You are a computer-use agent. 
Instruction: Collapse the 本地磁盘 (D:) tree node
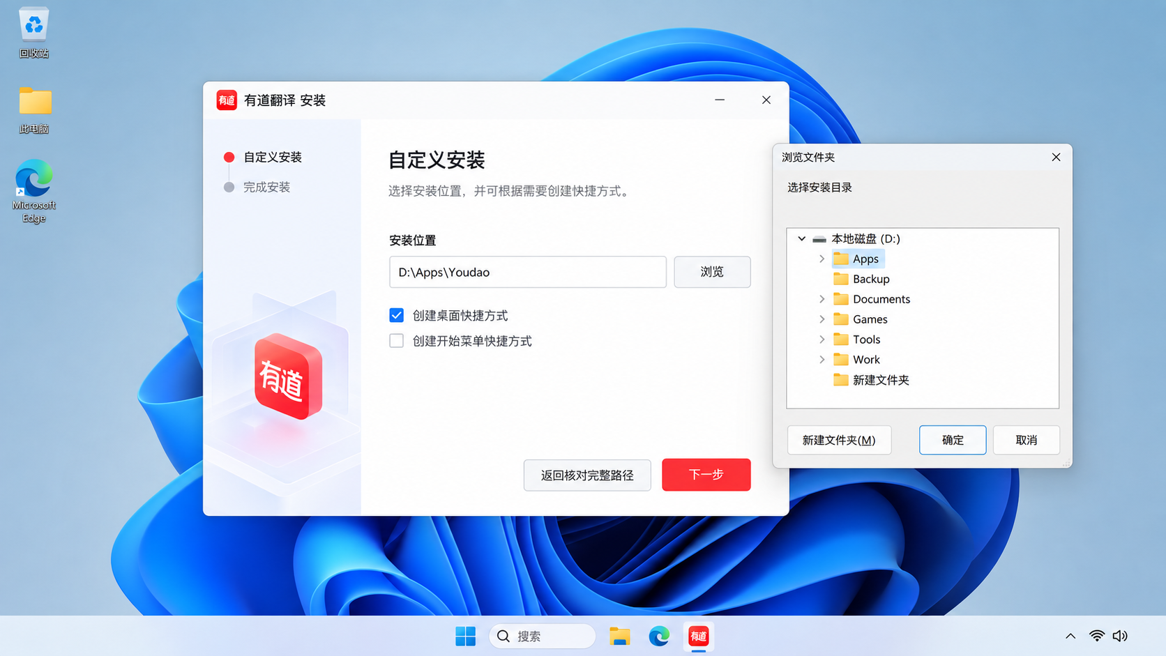(x=802, y=239)
